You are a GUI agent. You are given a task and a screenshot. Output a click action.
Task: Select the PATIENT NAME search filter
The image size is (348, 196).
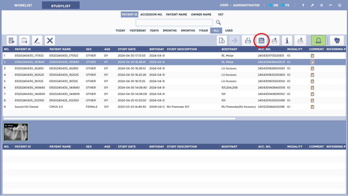tap(176, 15)
